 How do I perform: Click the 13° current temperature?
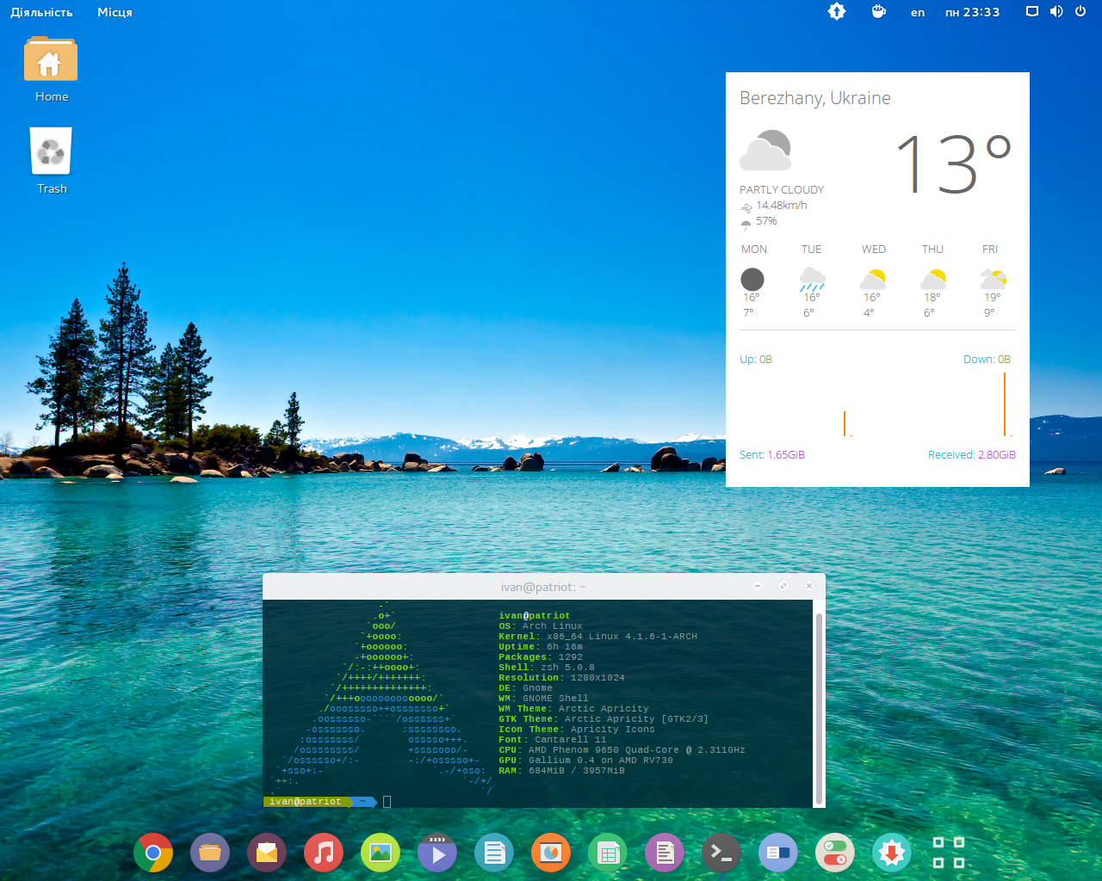953,163
